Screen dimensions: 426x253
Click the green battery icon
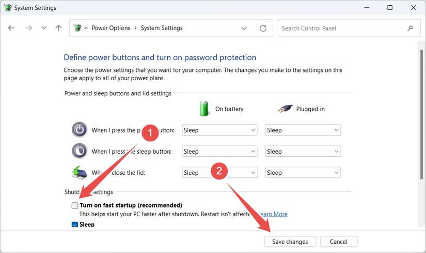[x=205, y=109]
